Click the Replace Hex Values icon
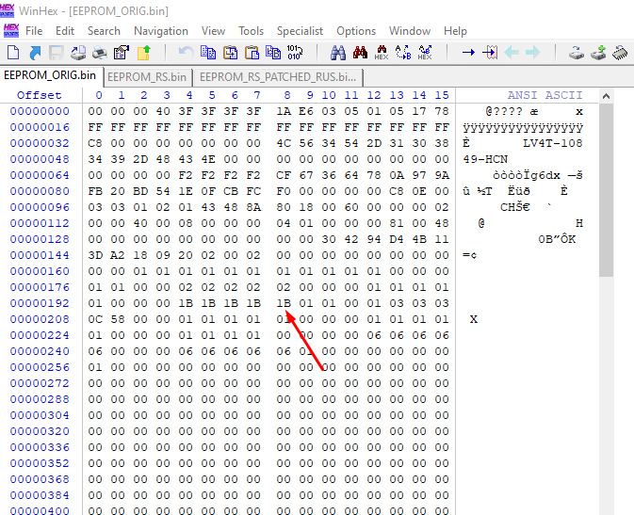The image size is (634, 515). pos(425,53)
